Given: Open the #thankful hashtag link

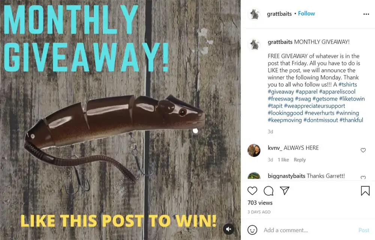Looking at the screenshot, I should pyautogui.click(x=351, y=120).
